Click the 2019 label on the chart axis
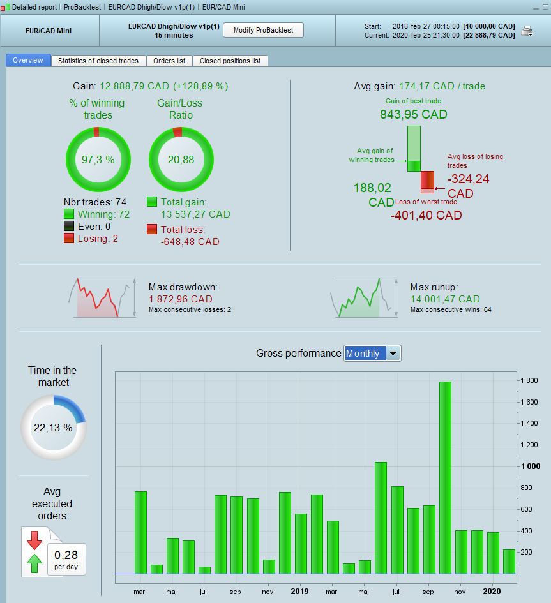 click(299, 591)
